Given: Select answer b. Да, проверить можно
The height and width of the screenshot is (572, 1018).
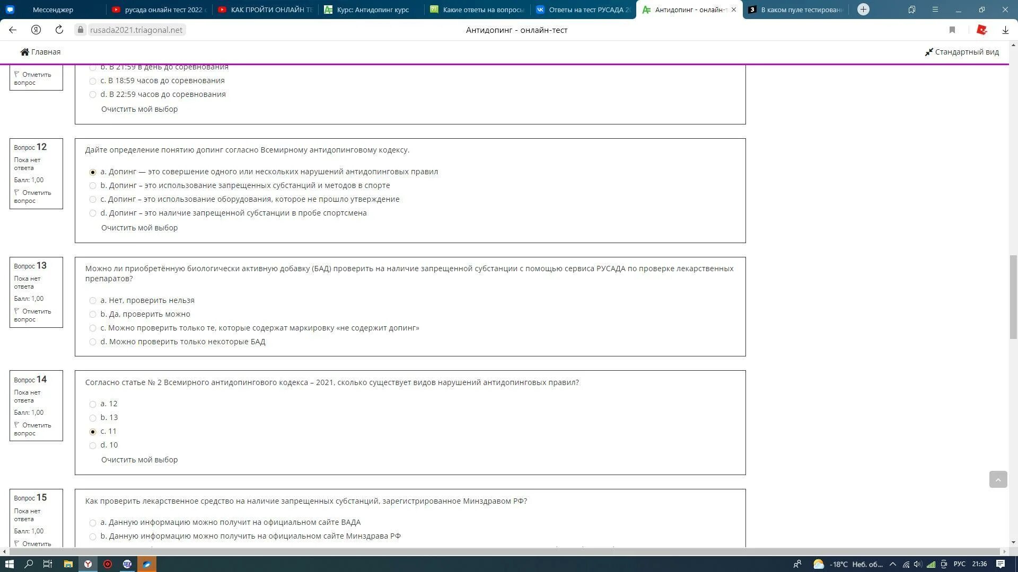Looking at the screenshot, I should tap(93, 315).
